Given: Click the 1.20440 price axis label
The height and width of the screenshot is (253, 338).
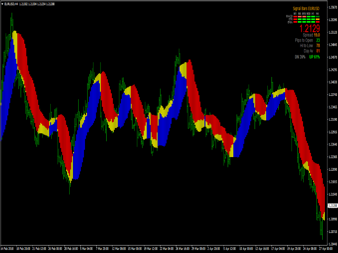Looking at the screenshot, I should [333, 244].
